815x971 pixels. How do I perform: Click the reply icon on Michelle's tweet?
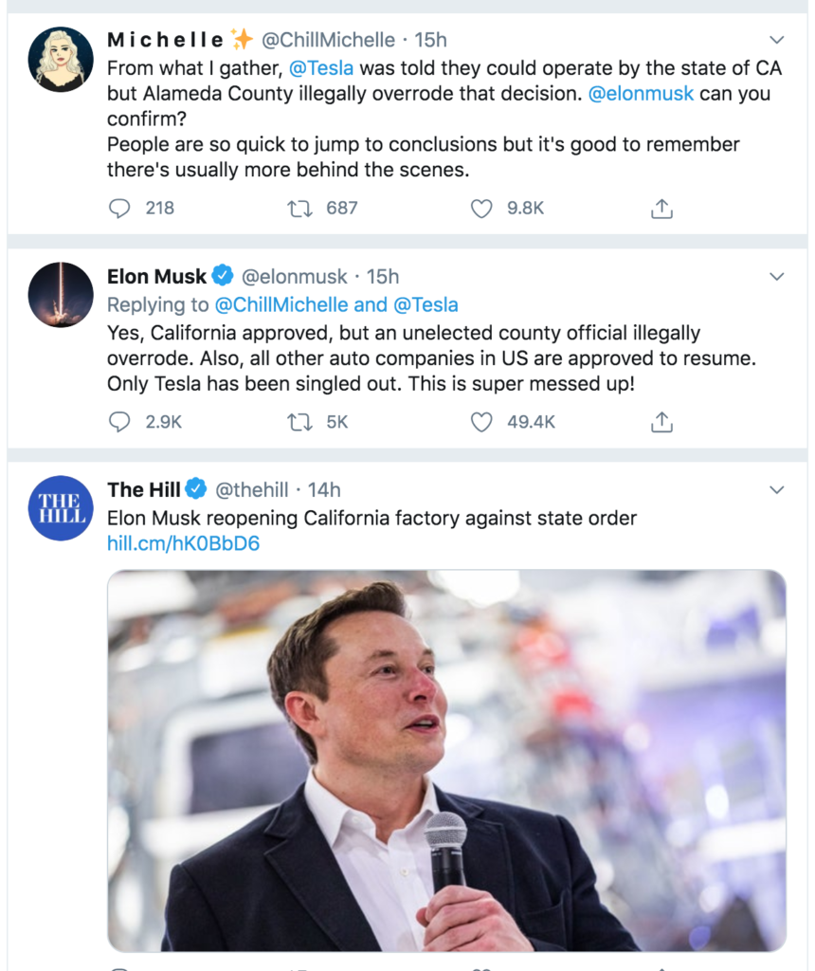(x=120, y=208)
